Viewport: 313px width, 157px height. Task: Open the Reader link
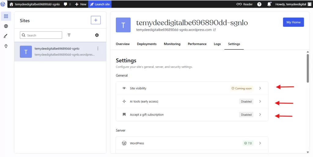244,4
